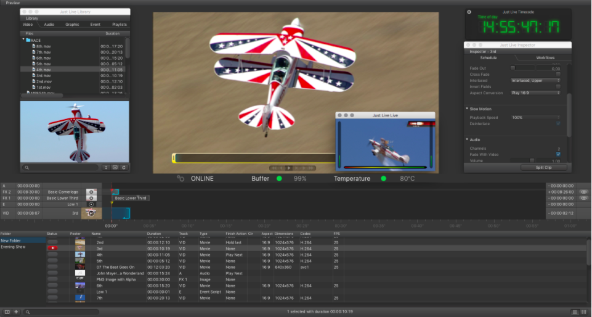
Task: Click the library clip preview thumbnail
Action: click(x=75, y=132)
